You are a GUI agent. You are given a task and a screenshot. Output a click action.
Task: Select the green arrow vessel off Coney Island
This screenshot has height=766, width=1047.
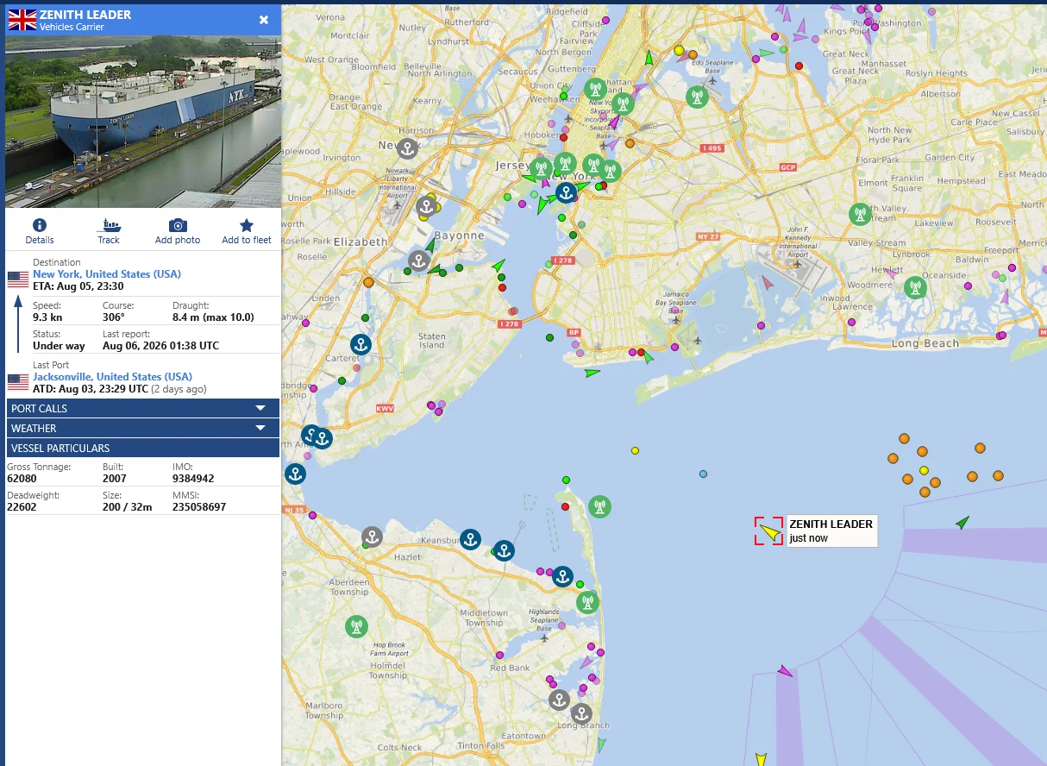click(592, 374)
